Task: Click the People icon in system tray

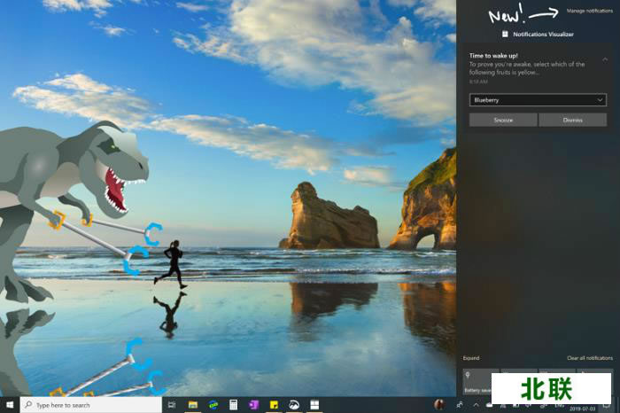Action: point(458,405)
